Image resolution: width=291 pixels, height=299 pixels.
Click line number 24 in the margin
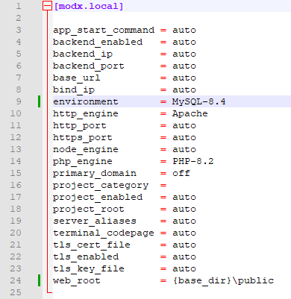click(x=16, y=280)
